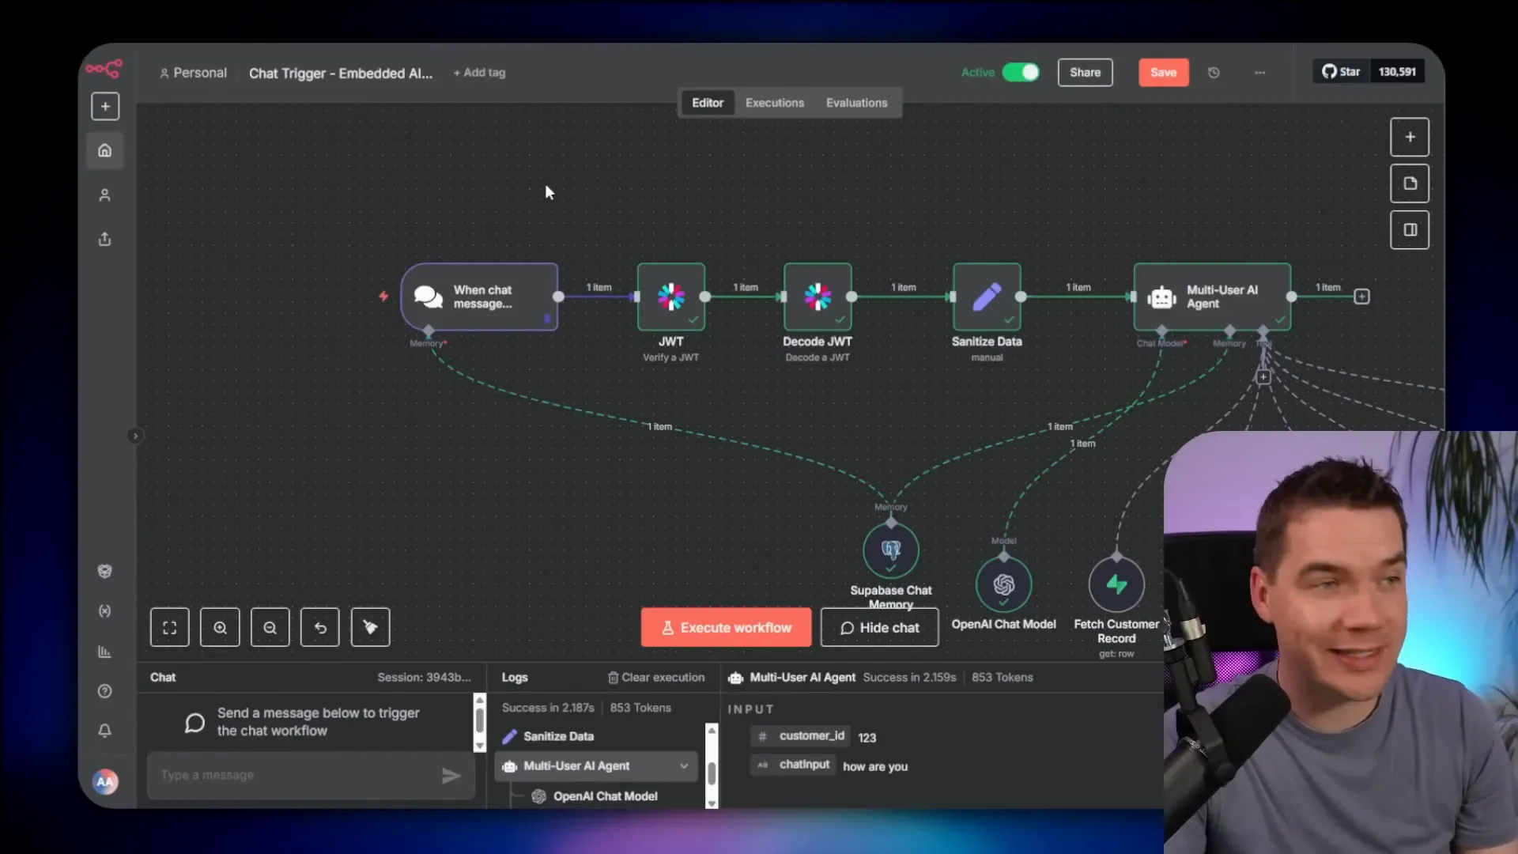Screen dimensions: 1518x854
Task: Click the Session: 3943b... label
Action: 424,678
